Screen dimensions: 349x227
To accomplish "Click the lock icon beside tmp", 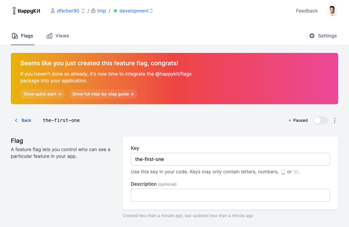I will 93,11.
